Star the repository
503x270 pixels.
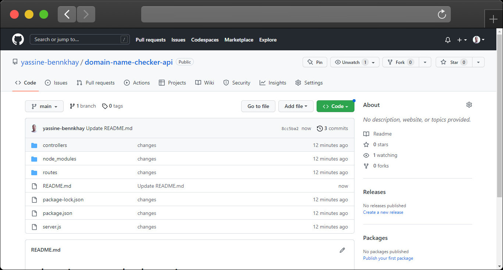pyautogui.click(x=454, y=62)
